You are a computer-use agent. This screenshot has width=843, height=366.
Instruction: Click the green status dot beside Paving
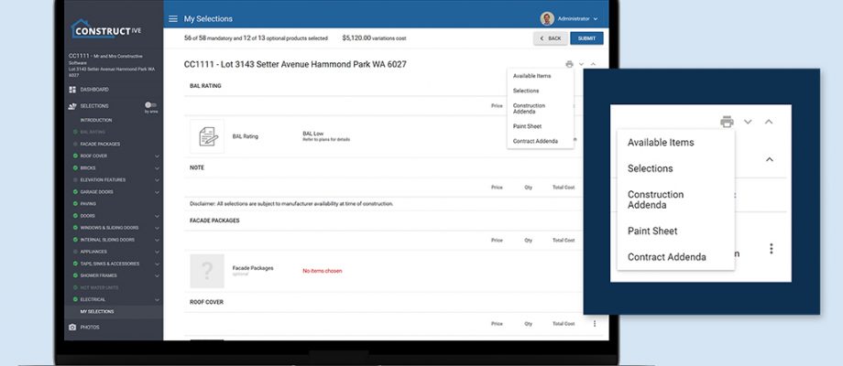tap(75, 204)
